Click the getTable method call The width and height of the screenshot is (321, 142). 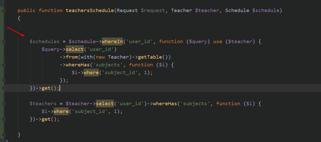point(150,57)
